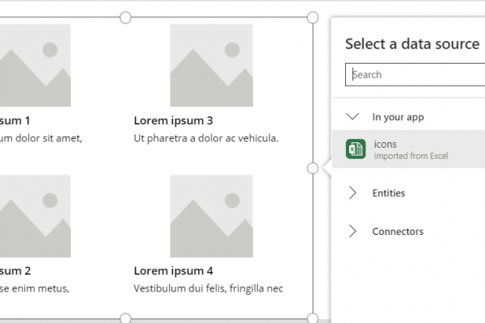Click the green Excel icon for icons

pyautogui.click(x=356, y=149)
